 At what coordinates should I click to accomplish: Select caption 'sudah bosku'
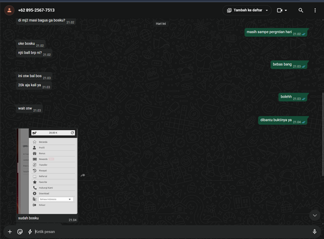coord(29,218)
